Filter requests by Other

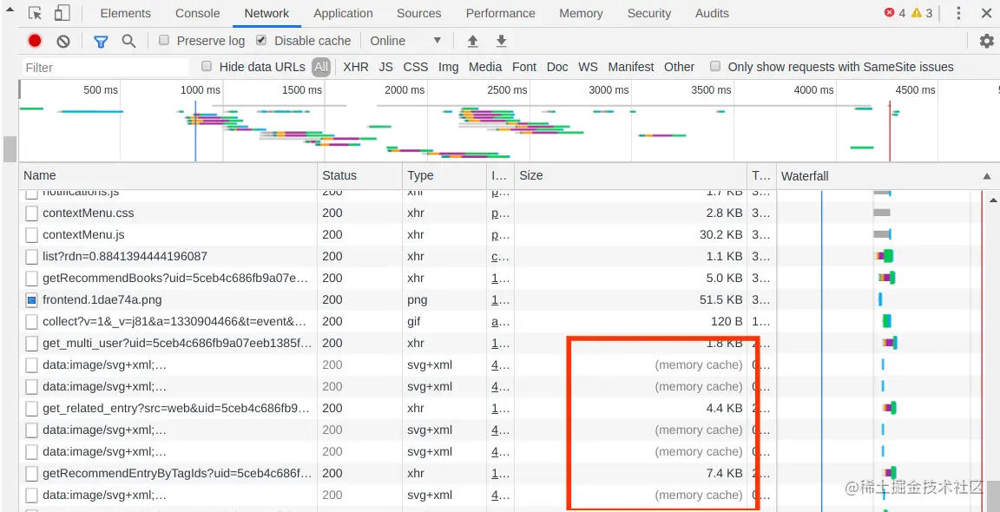pos(679,66)
